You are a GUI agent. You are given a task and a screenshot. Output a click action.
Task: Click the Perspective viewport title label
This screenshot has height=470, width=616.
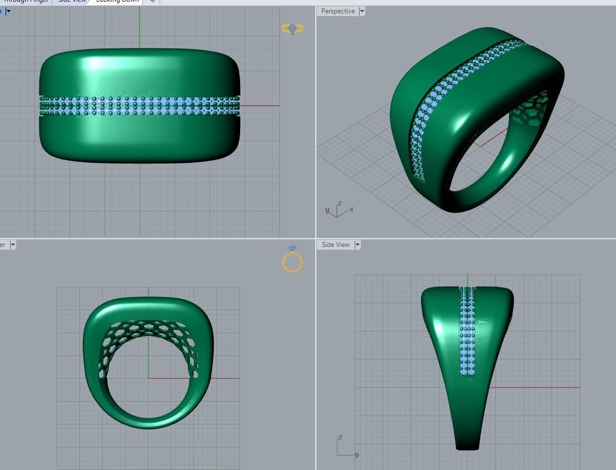338,11
